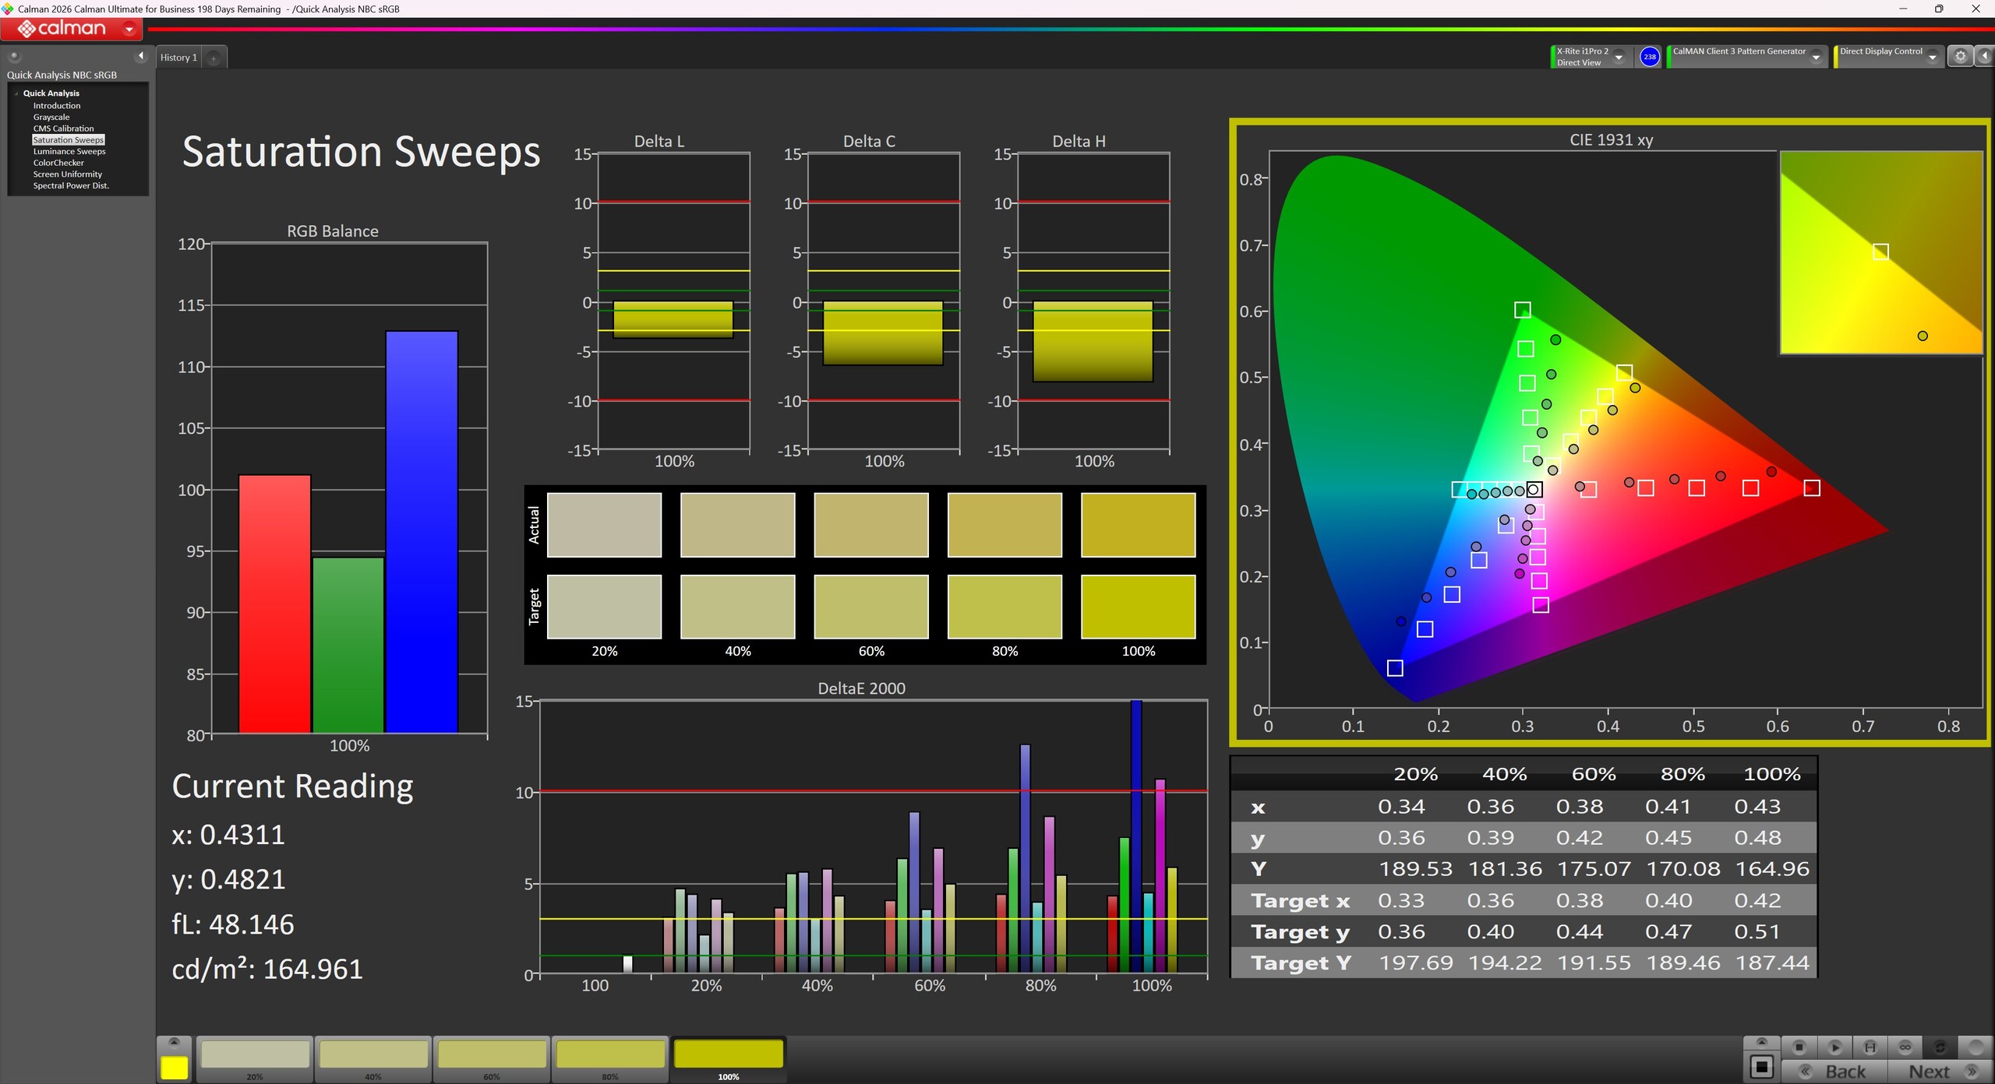This screenshot has height=1084, width=1995.
Task: Click the green bar in RGB Balance
Action: 348,645
